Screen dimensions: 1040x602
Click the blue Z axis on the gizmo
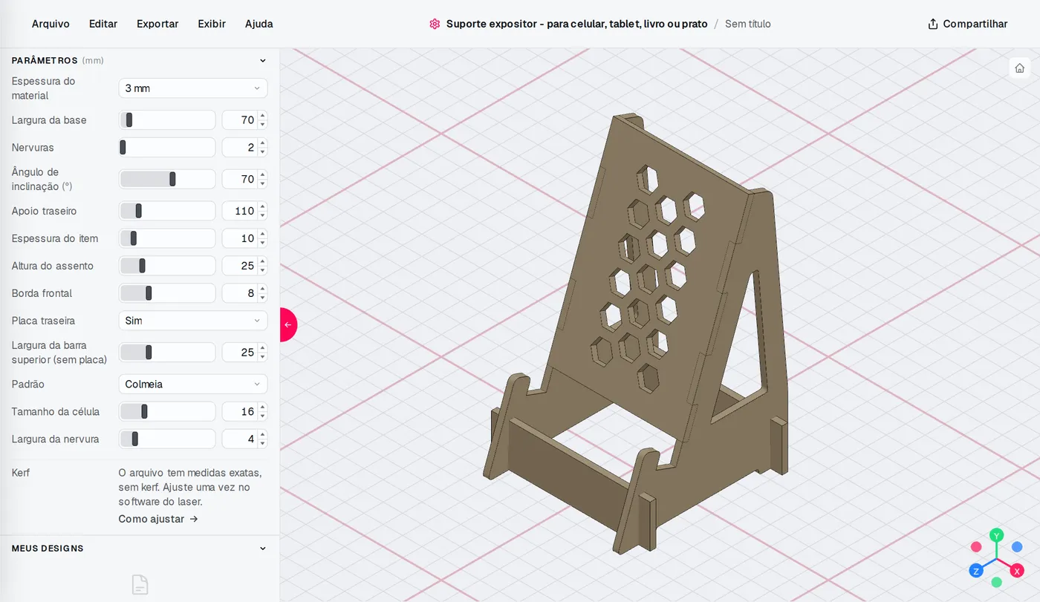pos(976,571)
